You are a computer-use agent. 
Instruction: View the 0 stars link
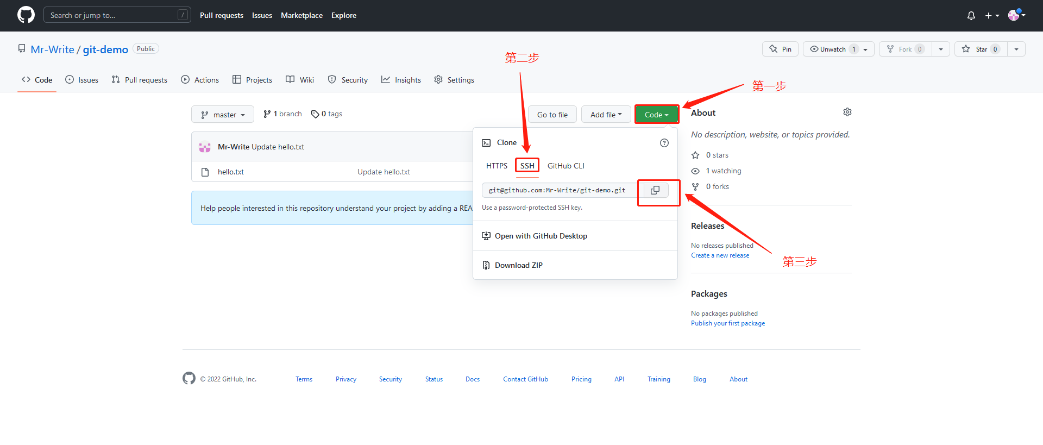(x=710, y=155)
